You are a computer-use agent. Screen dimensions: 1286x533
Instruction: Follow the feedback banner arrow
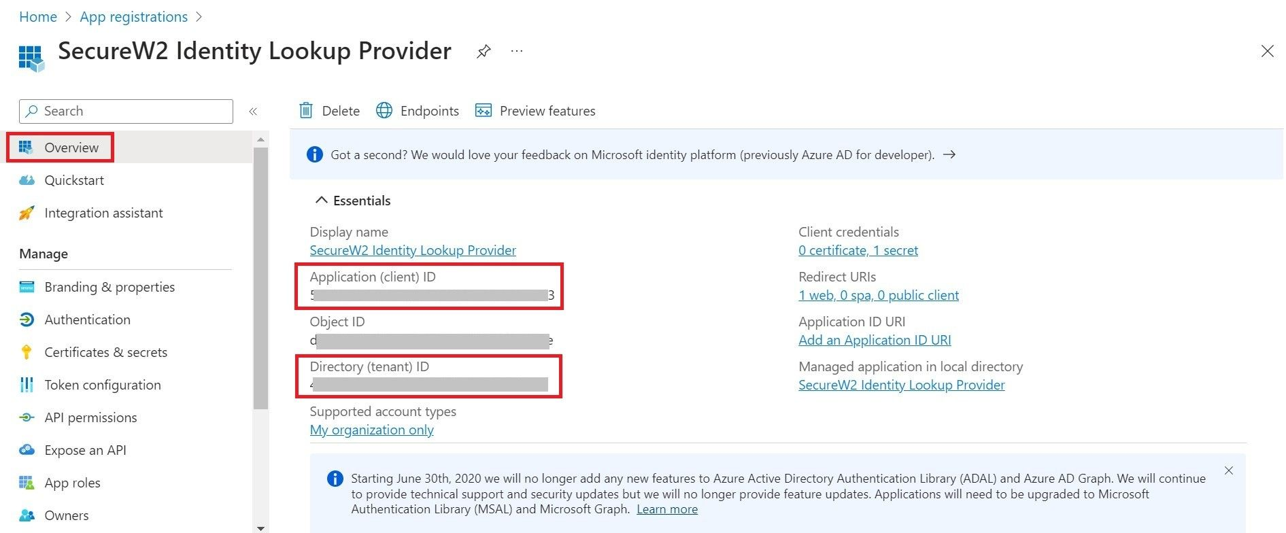[x=949, y=155]
